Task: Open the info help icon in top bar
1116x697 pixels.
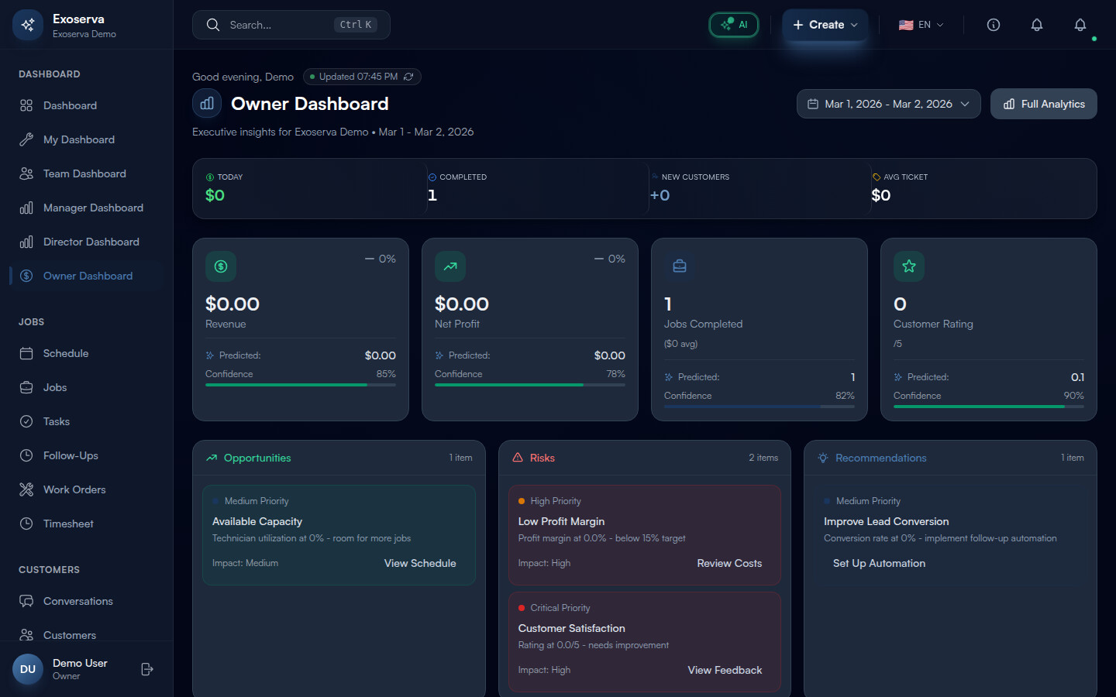Action: (x=993, y=25)
